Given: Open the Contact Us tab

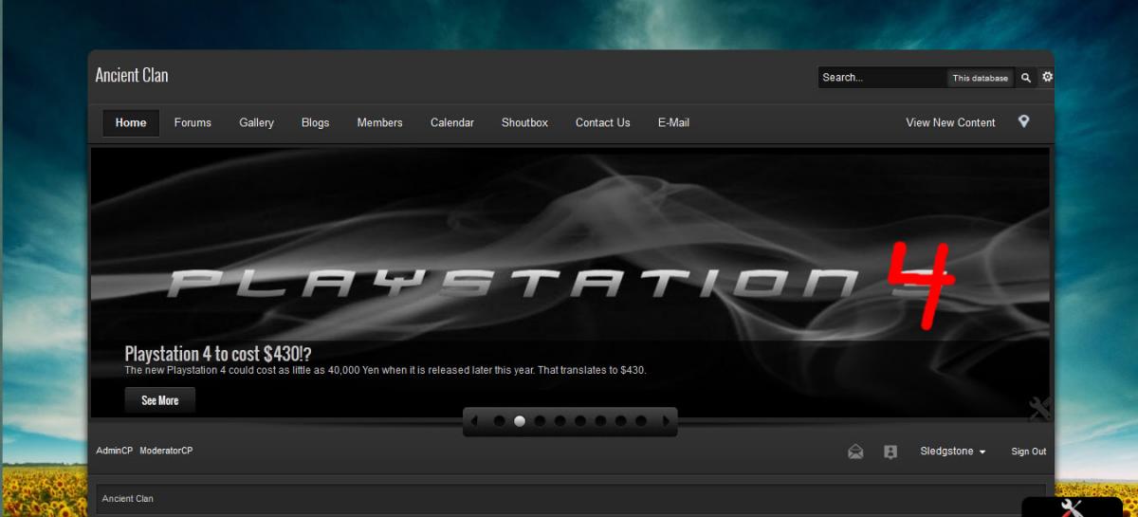Looking at the screenshot, I should 602,122.
